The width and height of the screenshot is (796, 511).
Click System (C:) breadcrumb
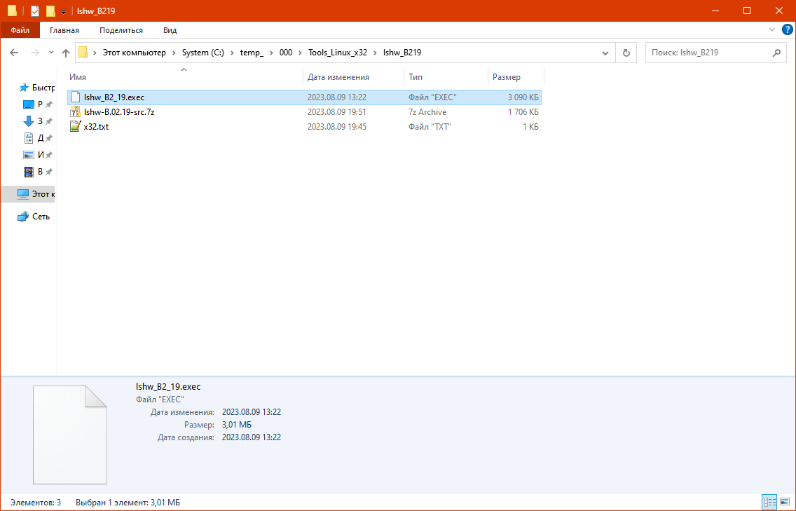(x=203, y=53)
